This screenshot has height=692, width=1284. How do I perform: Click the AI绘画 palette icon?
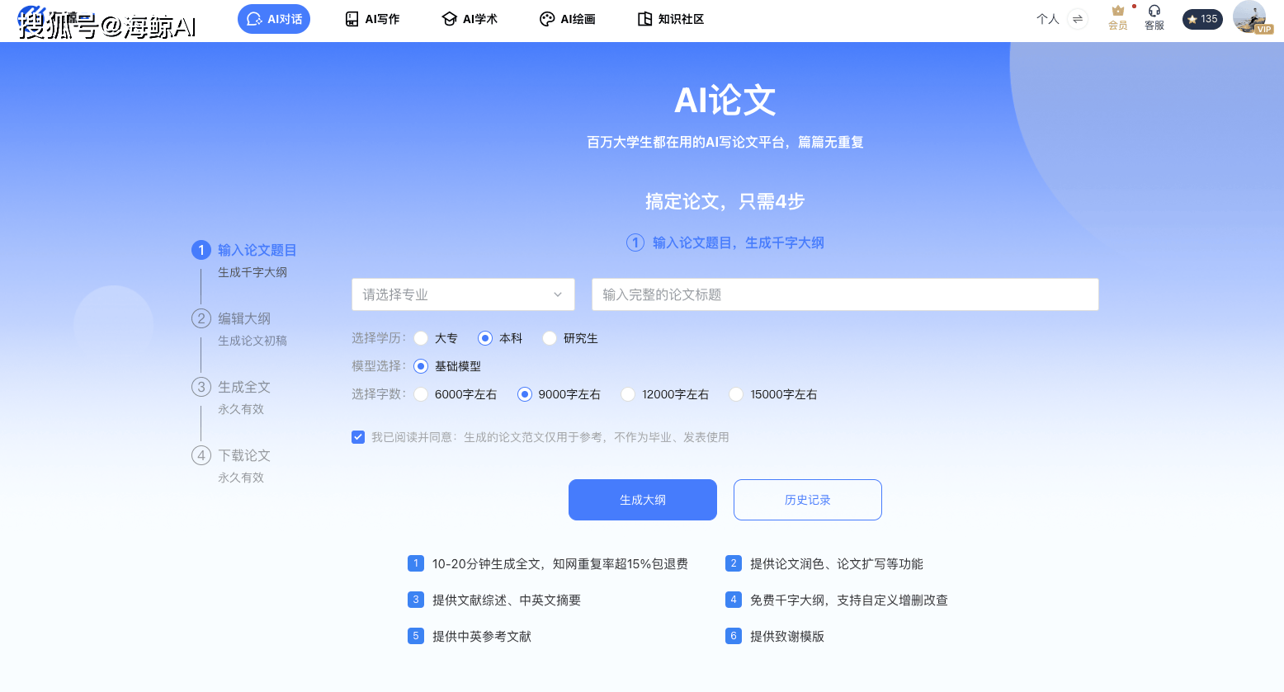[546, 19]
